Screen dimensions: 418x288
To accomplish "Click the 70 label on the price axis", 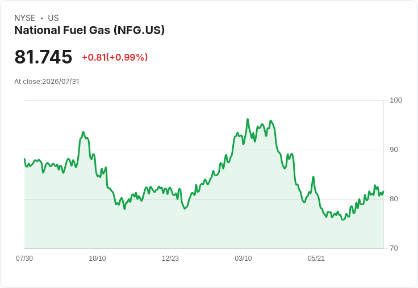I will click(x=394, y=248).
